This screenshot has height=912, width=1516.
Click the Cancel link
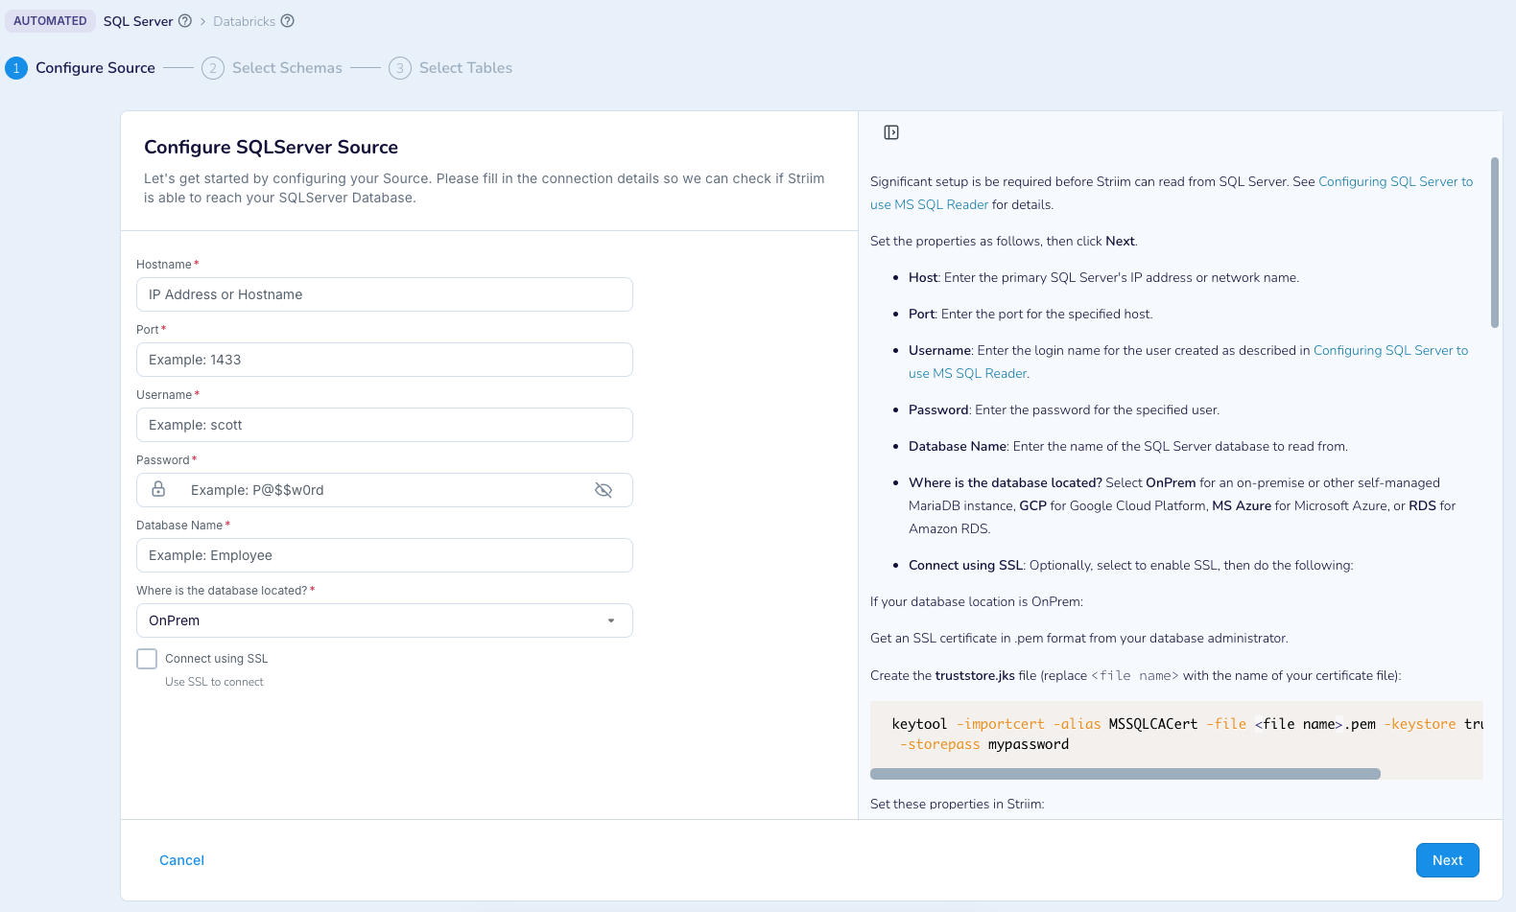click(181, 860)
